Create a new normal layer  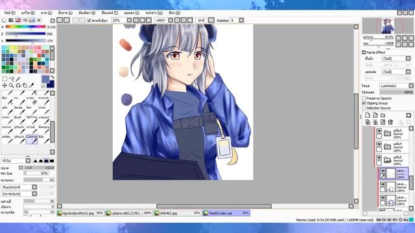pos(368,115)
